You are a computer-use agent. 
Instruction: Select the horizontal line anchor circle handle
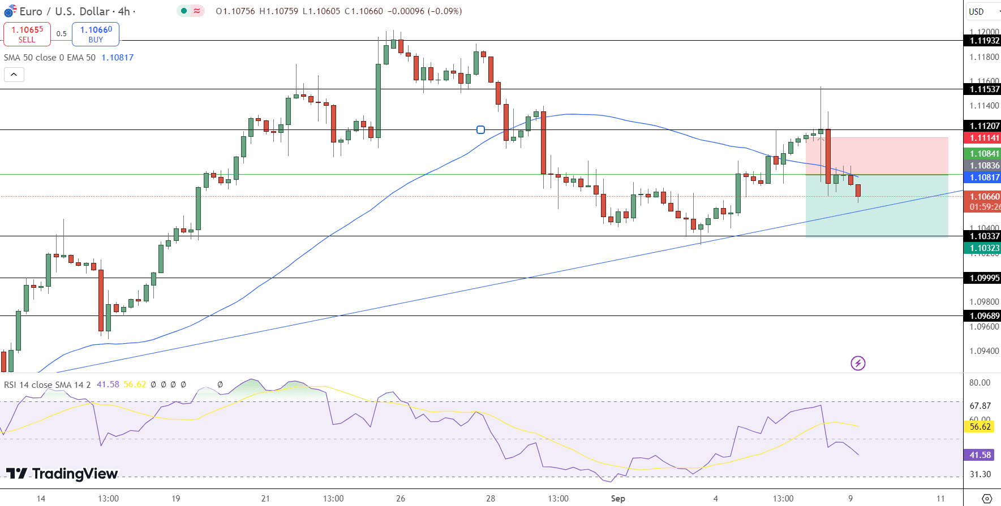[480, 129]
